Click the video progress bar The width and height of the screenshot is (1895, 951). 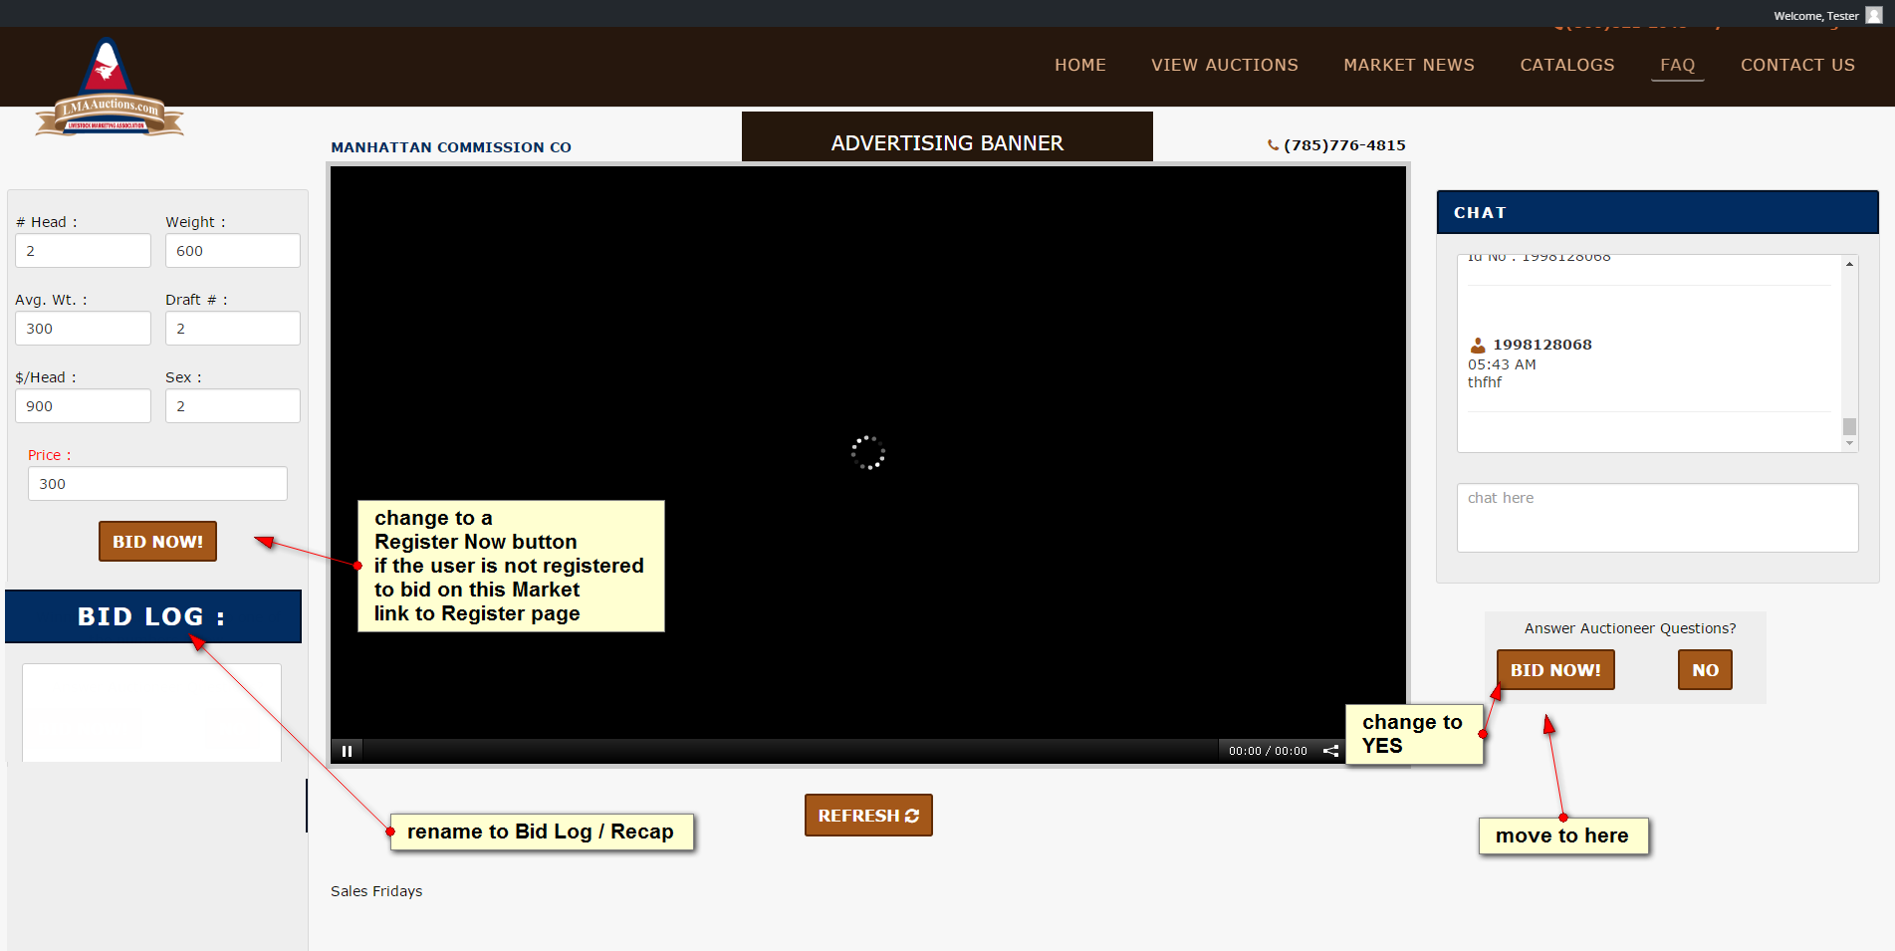pyautogui.click(x=791, y=751)
